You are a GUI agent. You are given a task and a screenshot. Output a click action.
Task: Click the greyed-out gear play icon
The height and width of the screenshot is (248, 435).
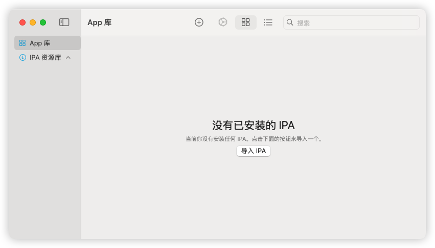(x=223, y=22)
